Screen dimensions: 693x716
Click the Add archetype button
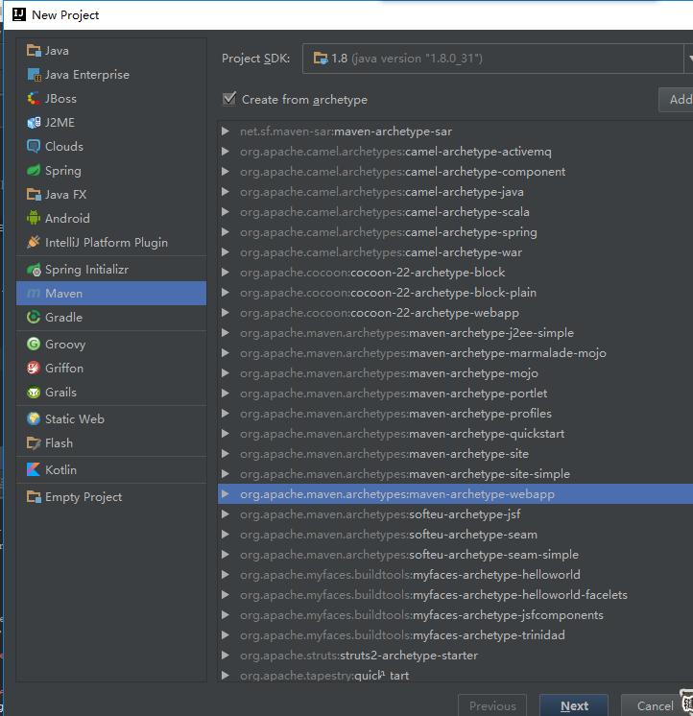click(x=676, y=100)
